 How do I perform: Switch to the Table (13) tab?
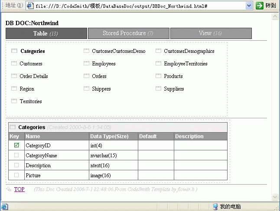pyautogui.click(x=46, y=33)
